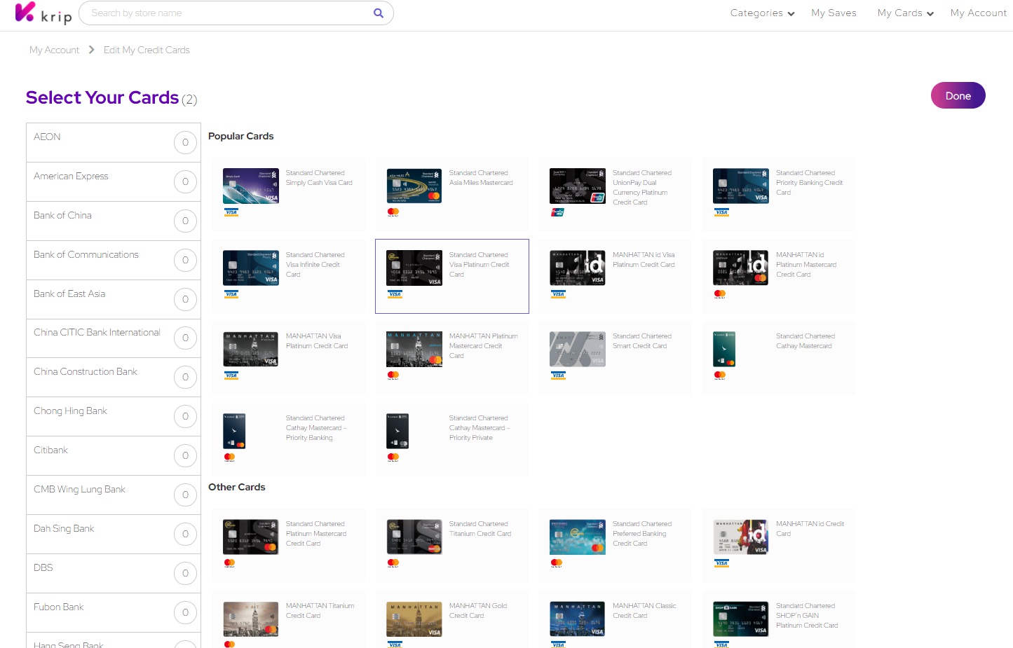Screen dimensions: 1013x648
Task: Click 'Standard Chartered Simply Cash Visa Card' text
Action: pos(319,178)
